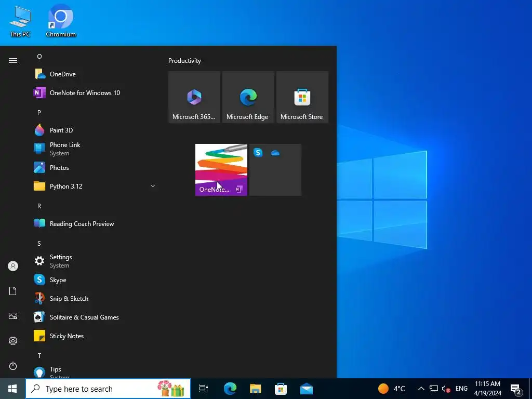Launch Edge from the taskbar

coord(230,389)
